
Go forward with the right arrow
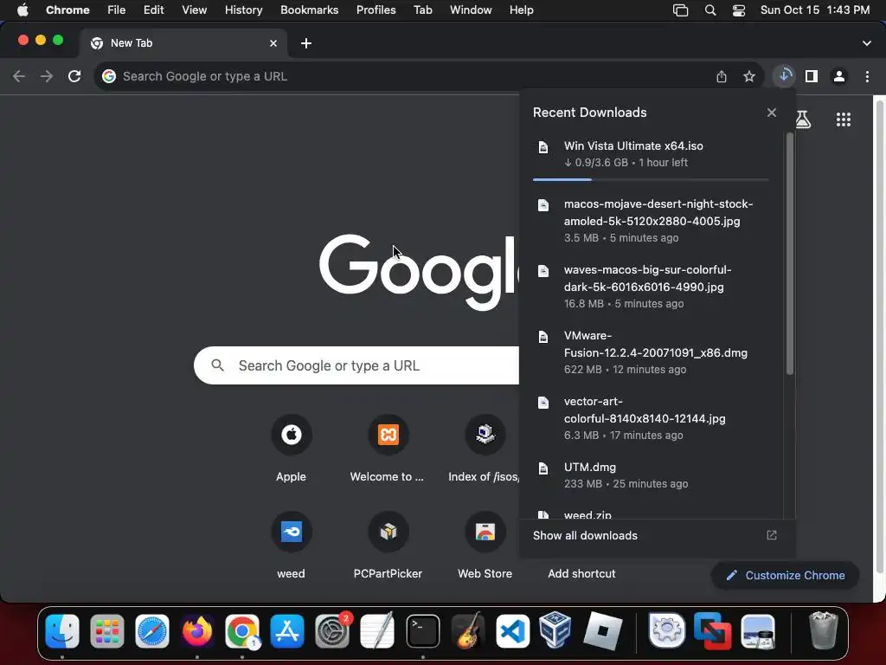(x=47, y=76)
